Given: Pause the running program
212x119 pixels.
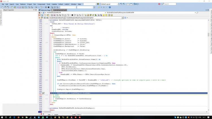Looking at the screenshot, I should click(46, 7).
